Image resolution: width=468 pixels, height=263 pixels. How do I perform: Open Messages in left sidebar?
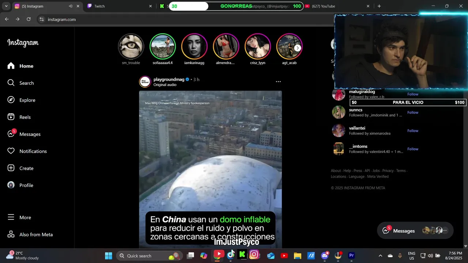coord(24,134)
